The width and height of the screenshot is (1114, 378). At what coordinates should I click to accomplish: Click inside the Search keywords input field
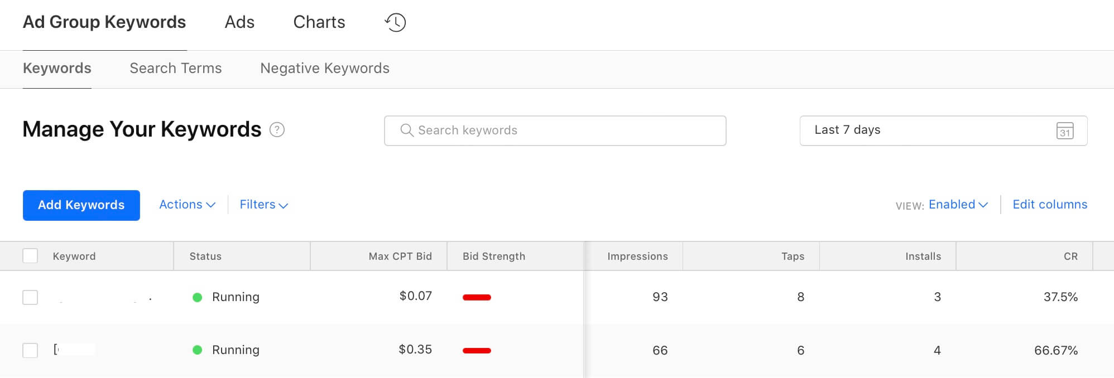555,130
